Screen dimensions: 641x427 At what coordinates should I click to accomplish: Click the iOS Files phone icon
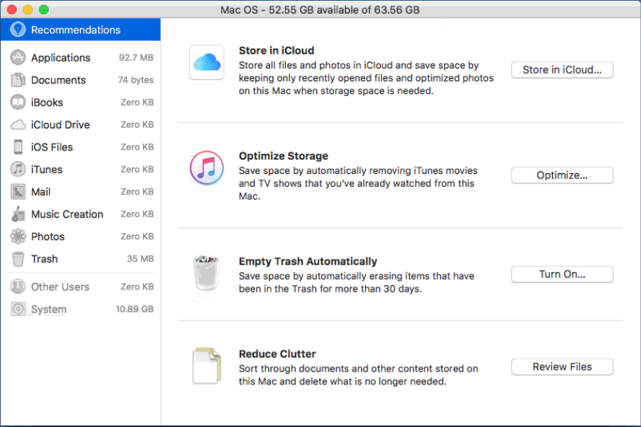[x=18, y=147]
